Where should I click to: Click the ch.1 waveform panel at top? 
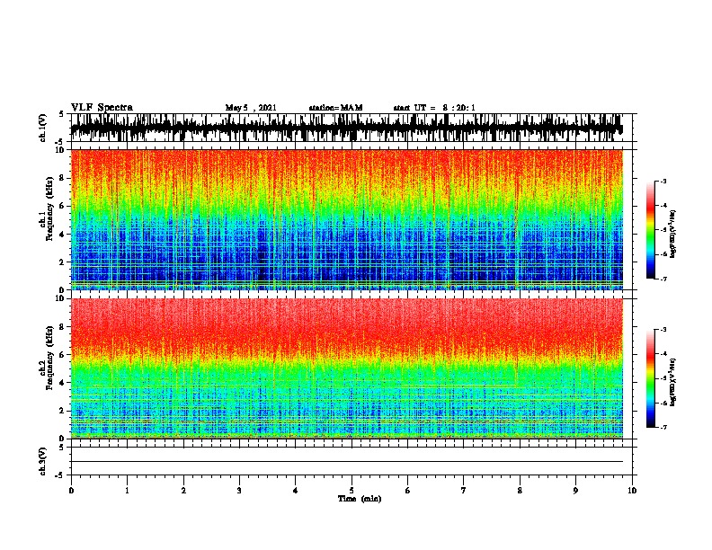(351, 128)
